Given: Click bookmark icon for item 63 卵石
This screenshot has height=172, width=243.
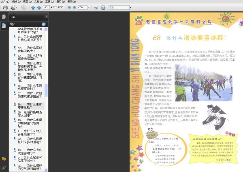Looking at the screenshot, I should (x=15, y=56).
